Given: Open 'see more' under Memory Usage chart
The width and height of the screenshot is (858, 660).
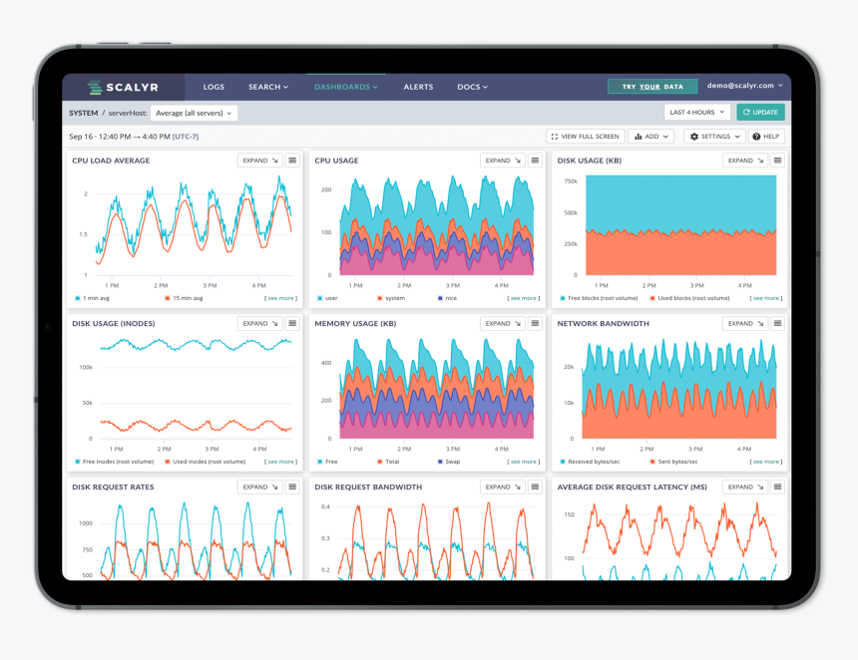Looking at the screenshot, I should 521,461.
